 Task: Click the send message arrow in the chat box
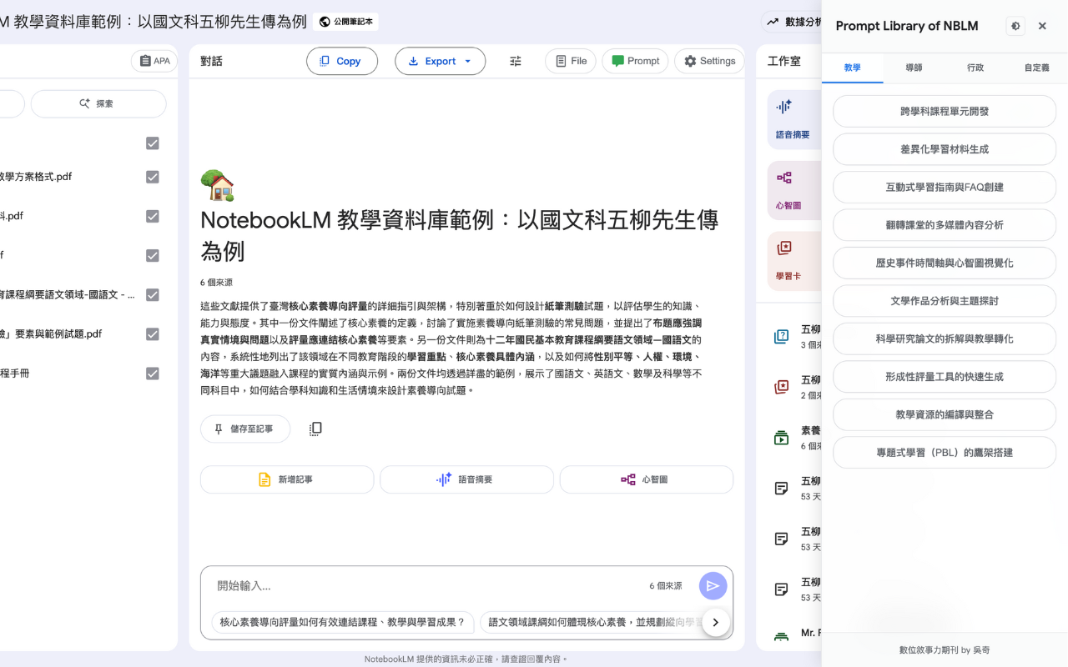tap(713, 585)
